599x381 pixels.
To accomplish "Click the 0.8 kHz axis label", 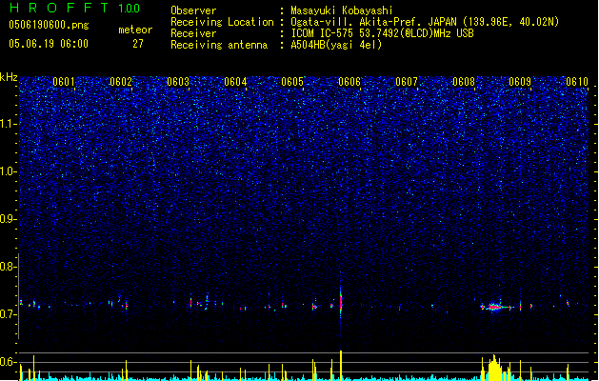I will 9,267.
